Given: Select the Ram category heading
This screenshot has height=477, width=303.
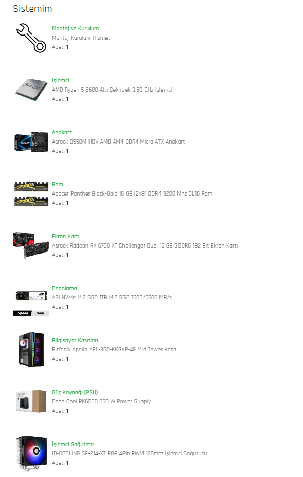Looking at the screenshot, I should pyautogui.click(x=58, y=184).
